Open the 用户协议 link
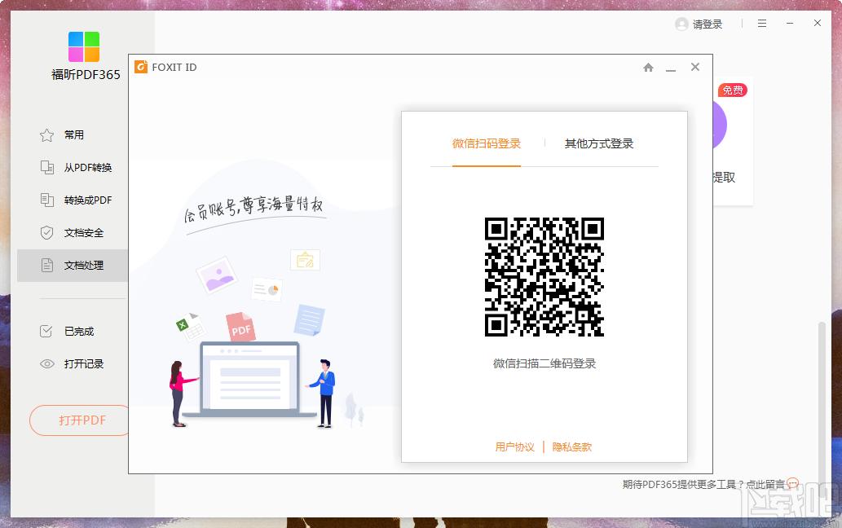This screenshot has width=842, height=528. tap(515, 447)
